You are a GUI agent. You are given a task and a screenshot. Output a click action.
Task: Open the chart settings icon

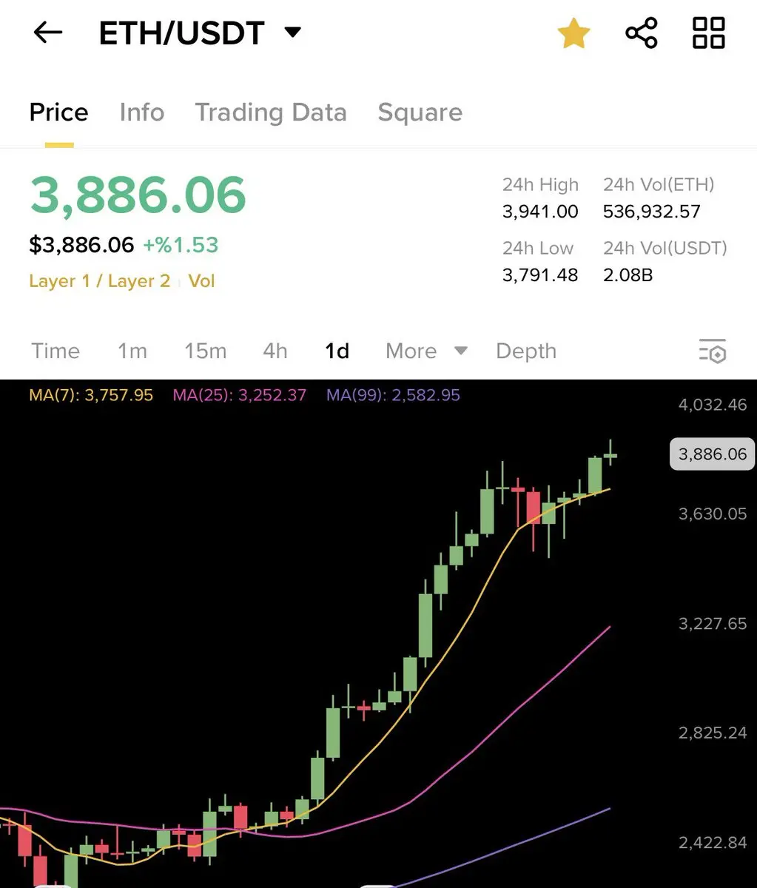click(x=713, y=351)
